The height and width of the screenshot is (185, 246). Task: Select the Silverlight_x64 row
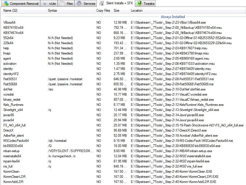(x=13, y=110)
